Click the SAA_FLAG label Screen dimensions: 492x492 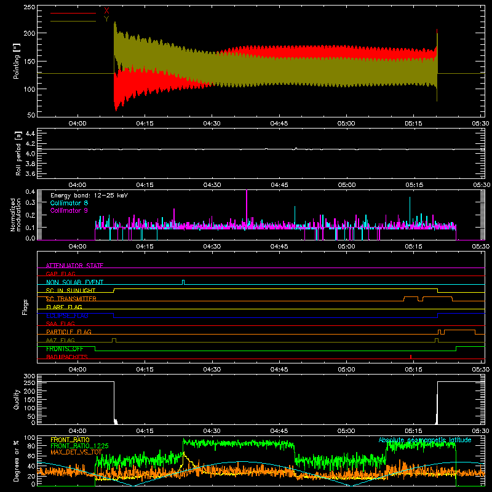pos(60,323)
